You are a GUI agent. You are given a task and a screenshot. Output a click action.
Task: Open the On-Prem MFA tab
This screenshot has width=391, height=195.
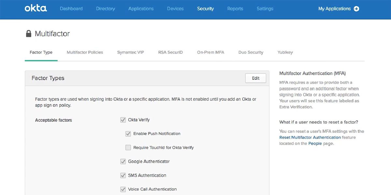tap(210, 52)
